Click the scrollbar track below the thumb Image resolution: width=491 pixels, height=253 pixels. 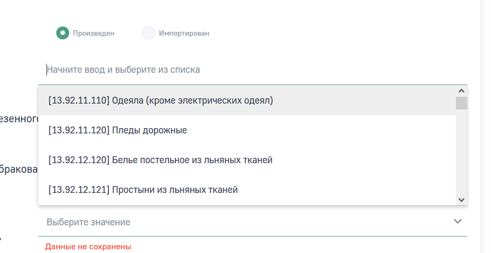[461, 154]
